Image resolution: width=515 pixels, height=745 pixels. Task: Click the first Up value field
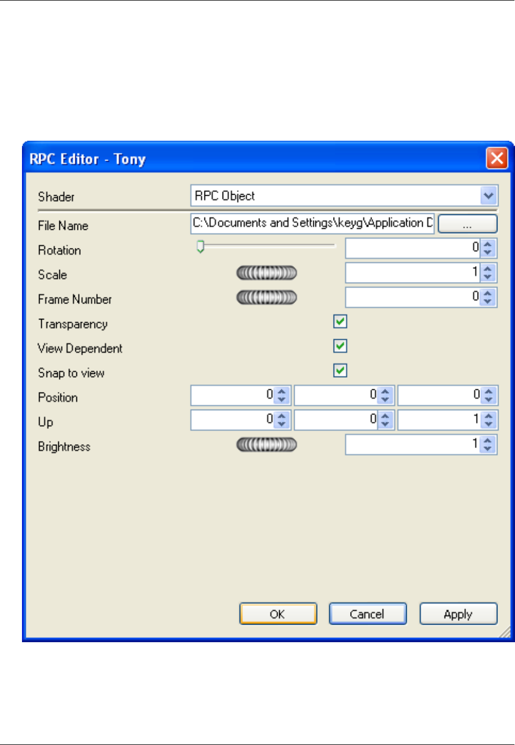click(x=232, y=420)
